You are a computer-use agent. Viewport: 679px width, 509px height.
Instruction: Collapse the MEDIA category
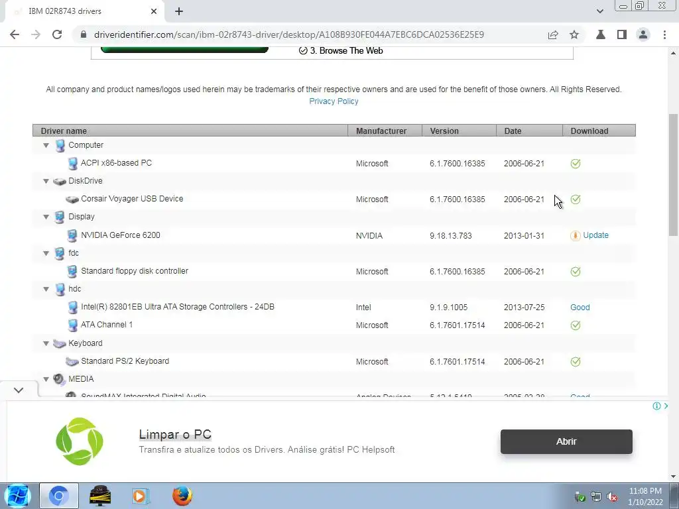[x=46, y=379]
